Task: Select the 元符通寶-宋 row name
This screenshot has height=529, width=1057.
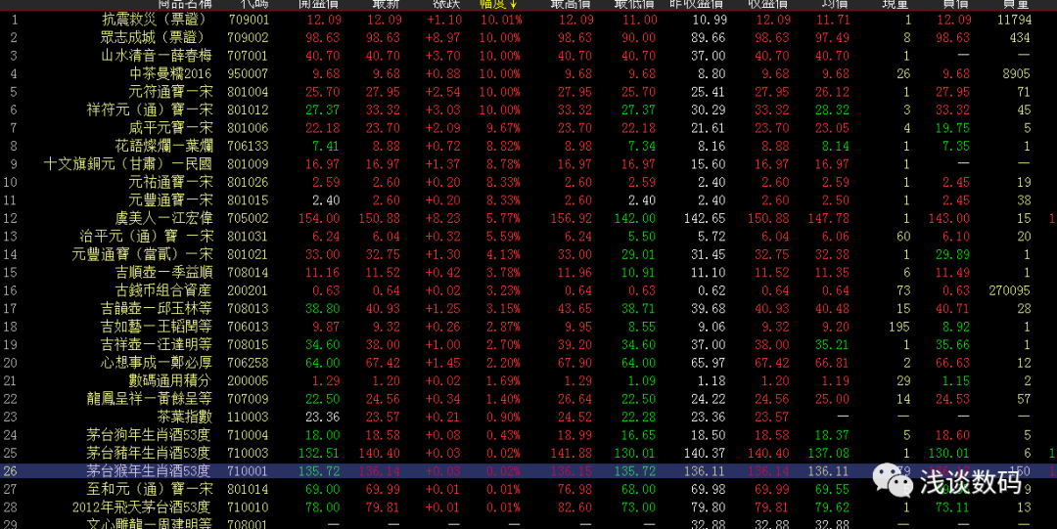Action: 170,92
